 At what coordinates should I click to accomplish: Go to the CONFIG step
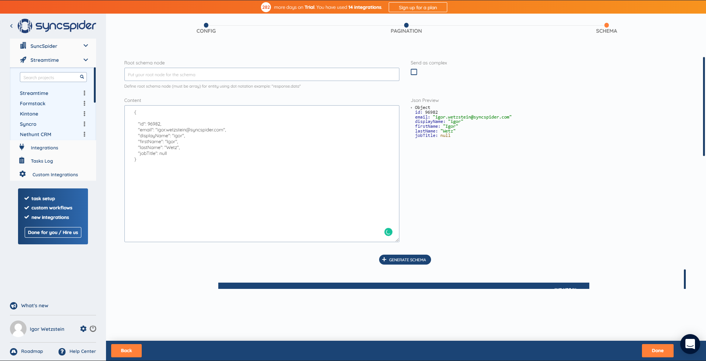206,28
